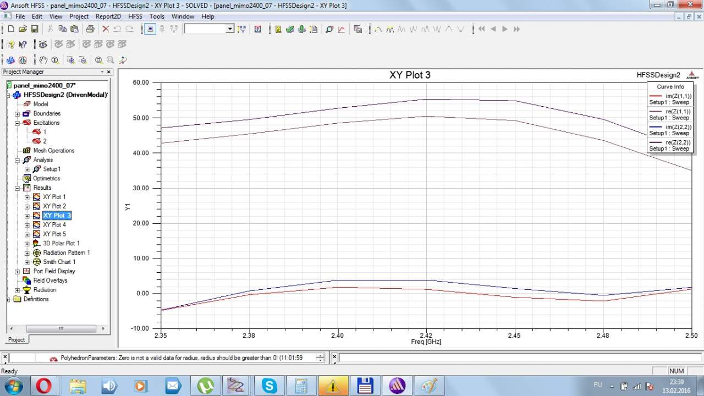Click the clock in the system tray

[x=677, y=386]
